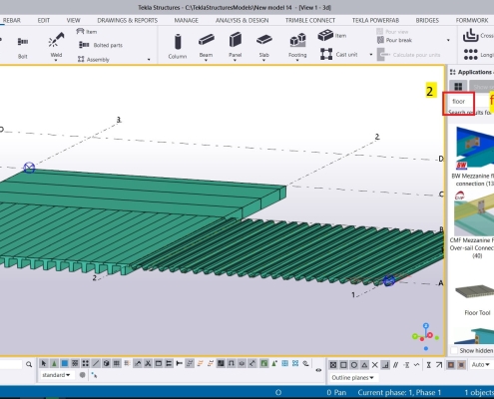The height and width of the screenshot is (399, 494).
Task: Open the Weld dropdown arrow
Action: click(x=56, y=61)
